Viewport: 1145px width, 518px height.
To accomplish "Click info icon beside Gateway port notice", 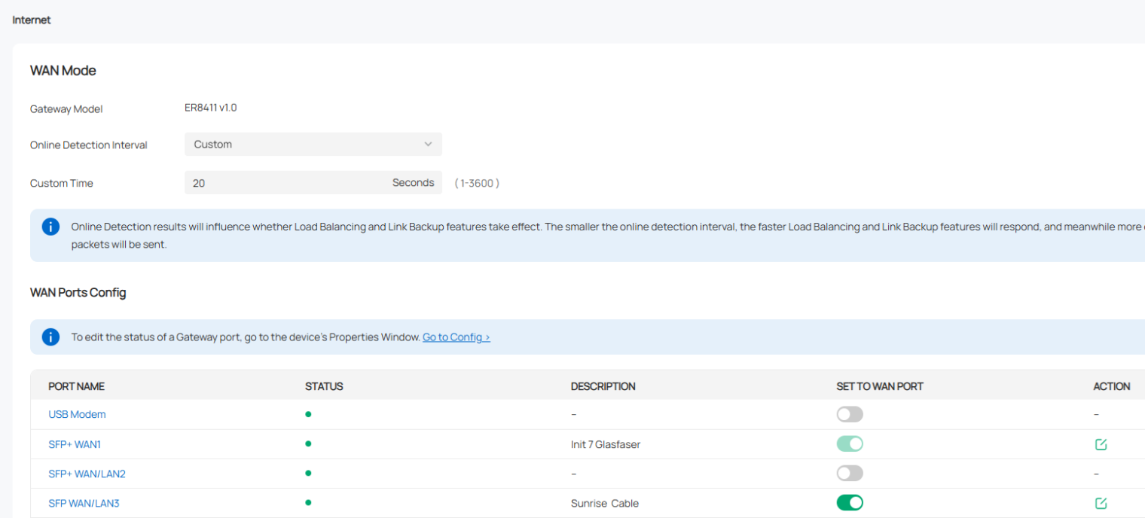I will coord(50,337).
